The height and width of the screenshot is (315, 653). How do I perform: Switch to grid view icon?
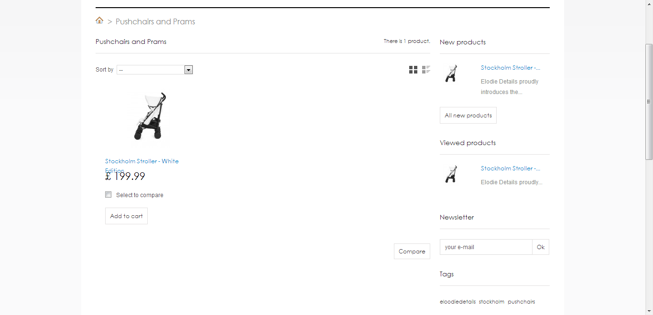(x=413, y=70)
